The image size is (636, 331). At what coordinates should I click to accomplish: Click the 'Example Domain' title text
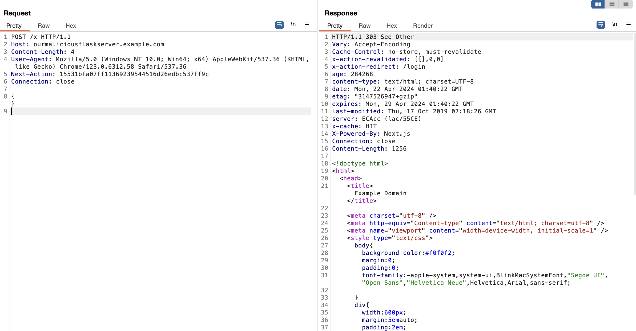[380, 193]
